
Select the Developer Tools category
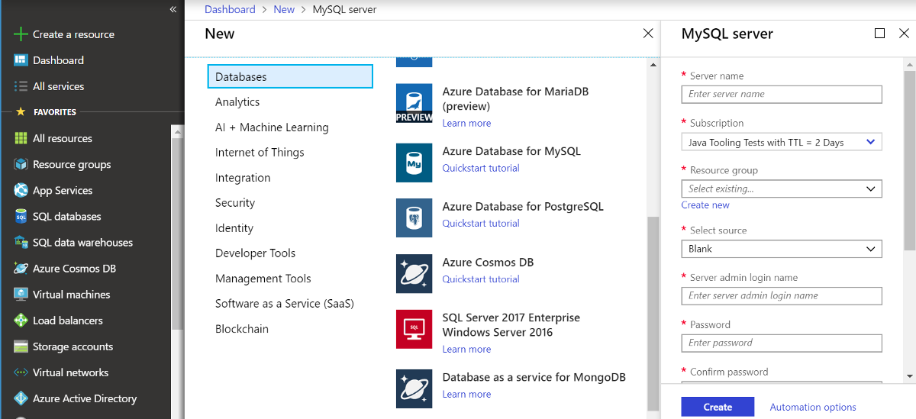[255, 253]
